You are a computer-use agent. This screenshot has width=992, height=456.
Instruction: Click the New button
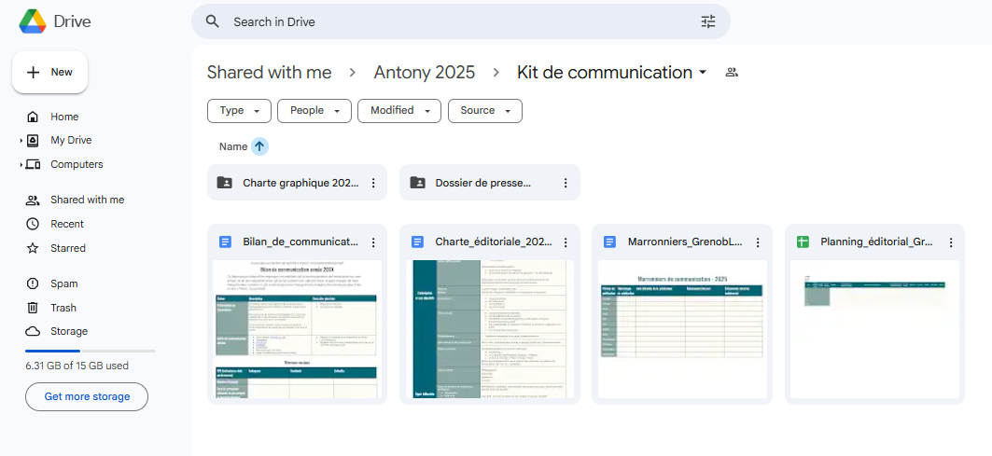(x=50, y=72)
